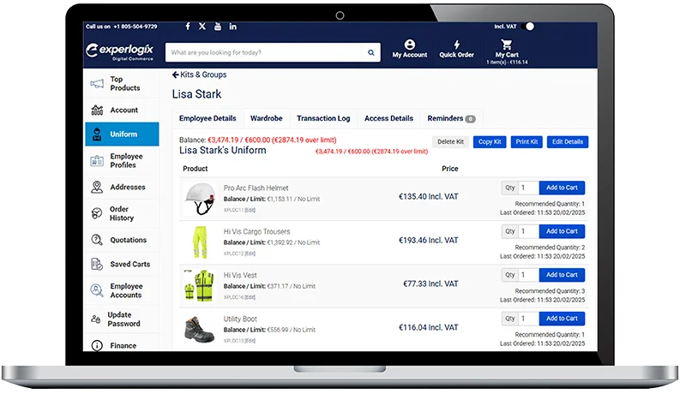Screen dimensions: 680x400
Task: Click the product search input field
Action: tap(264, 52)
